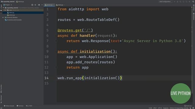This screenshot has height=109, width=195.
Task: Click the Run play icon in toolbar
Action: (x=175, y=2)
